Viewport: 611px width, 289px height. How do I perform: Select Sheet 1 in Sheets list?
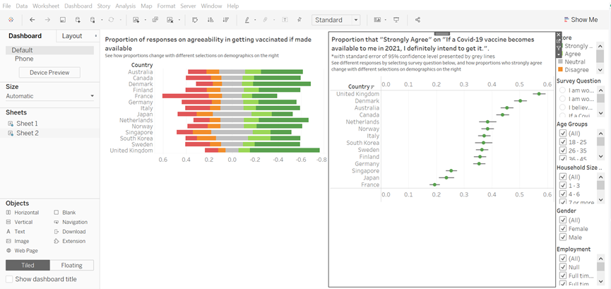pyautogui.click(x=27, y=124)
